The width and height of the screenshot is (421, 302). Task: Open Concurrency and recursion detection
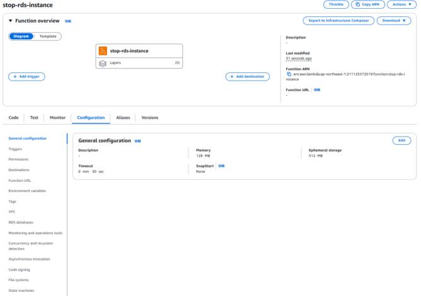coord(31,246)
